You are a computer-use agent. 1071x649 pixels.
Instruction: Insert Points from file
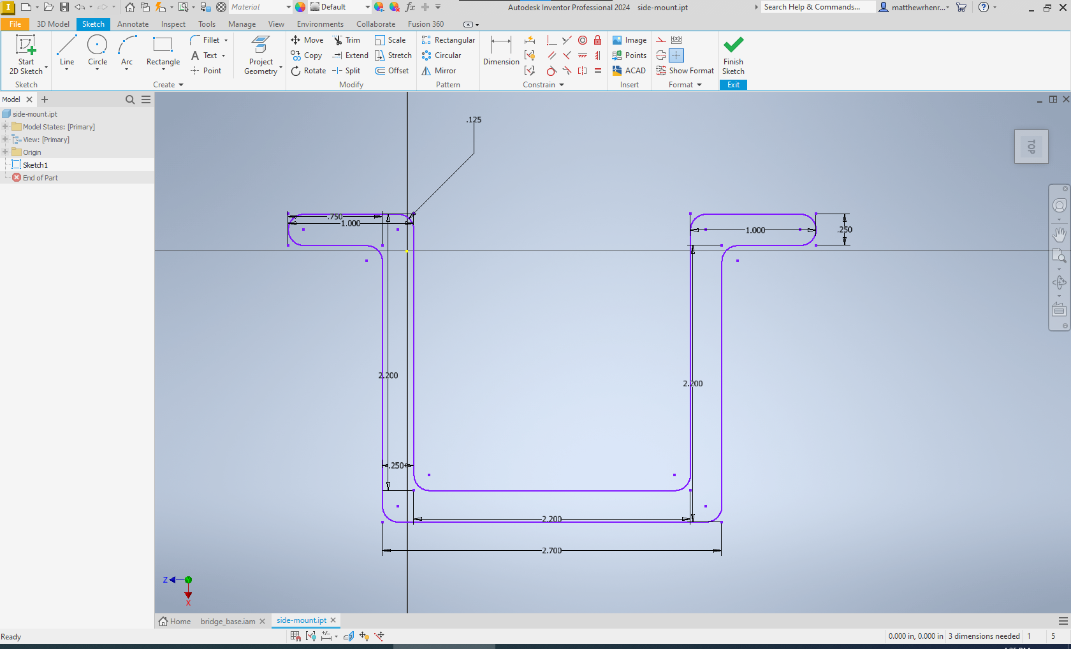629,55
